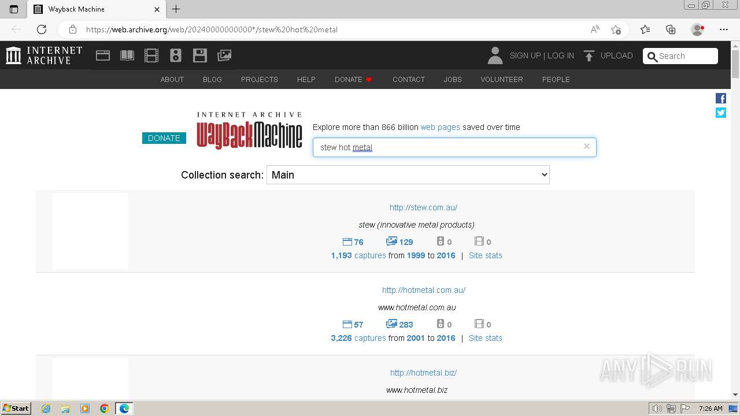This screenshot has height=416, width=740.
Task: Click the web pages link
Action: tap(441, 127)
